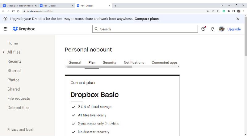Click the green Grammarly extension icon
Viewport: 247px width, 139px height.
tap(224, 11)
